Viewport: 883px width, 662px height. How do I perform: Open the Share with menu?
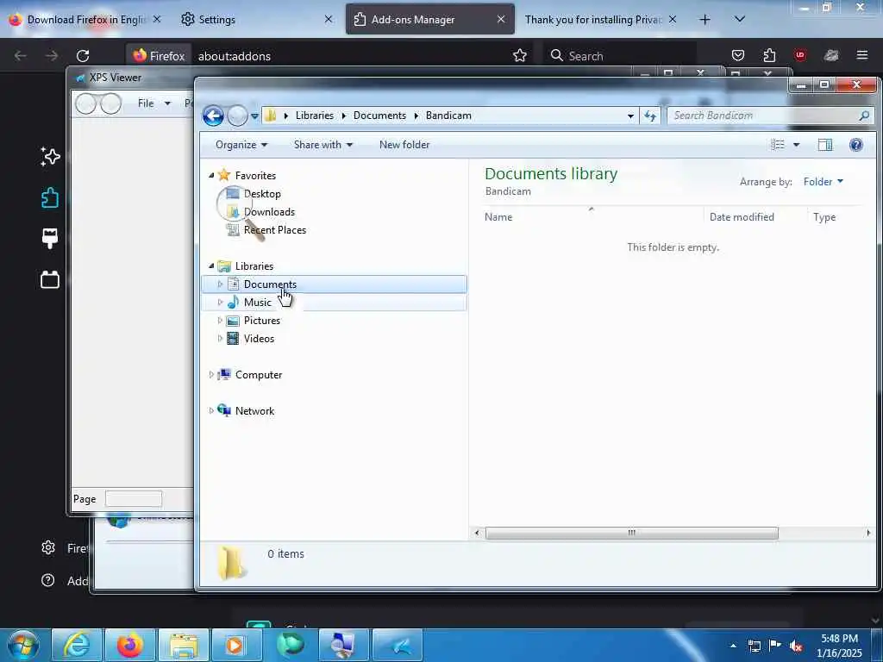tap(323, 145)
